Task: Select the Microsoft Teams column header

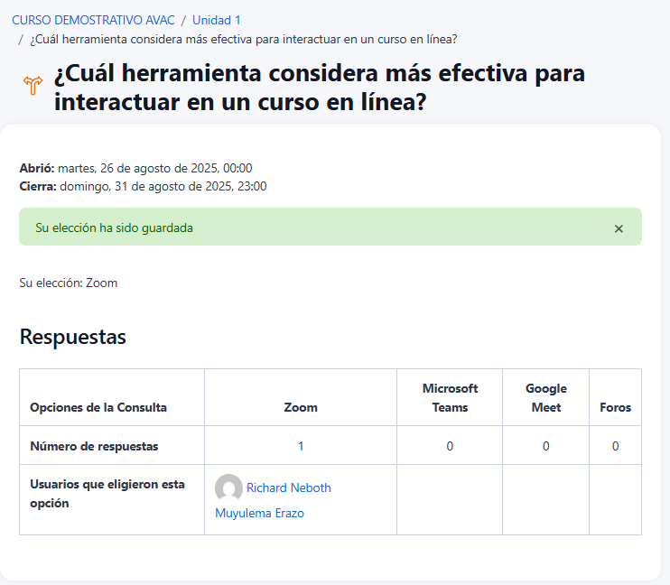Action: [x=450, y=398]
